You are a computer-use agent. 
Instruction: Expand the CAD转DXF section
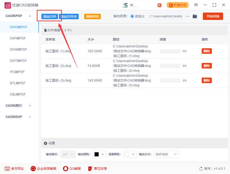[x=30, y=117]
